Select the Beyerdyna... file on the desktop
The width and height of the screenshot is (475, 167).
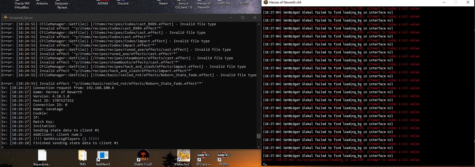(42, 158)
